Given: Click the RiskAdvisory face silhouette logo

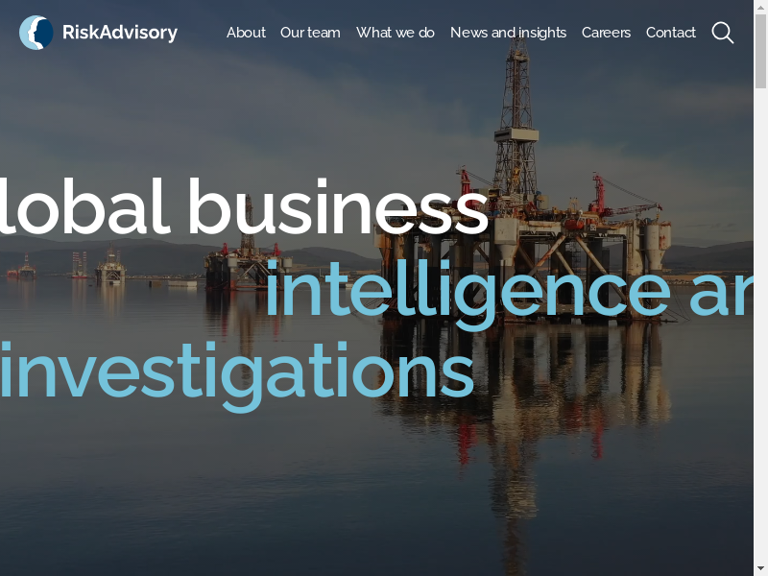Looking at the screenshot, I should tap(36, 33).
